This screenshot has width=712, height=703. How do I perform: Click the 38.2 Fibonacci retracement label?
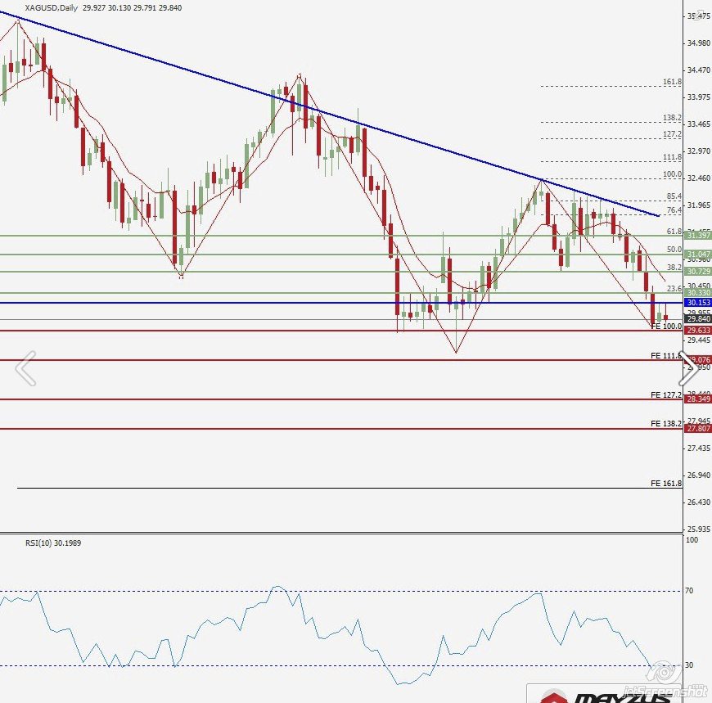pyautogui.click(x=674, y=267)
